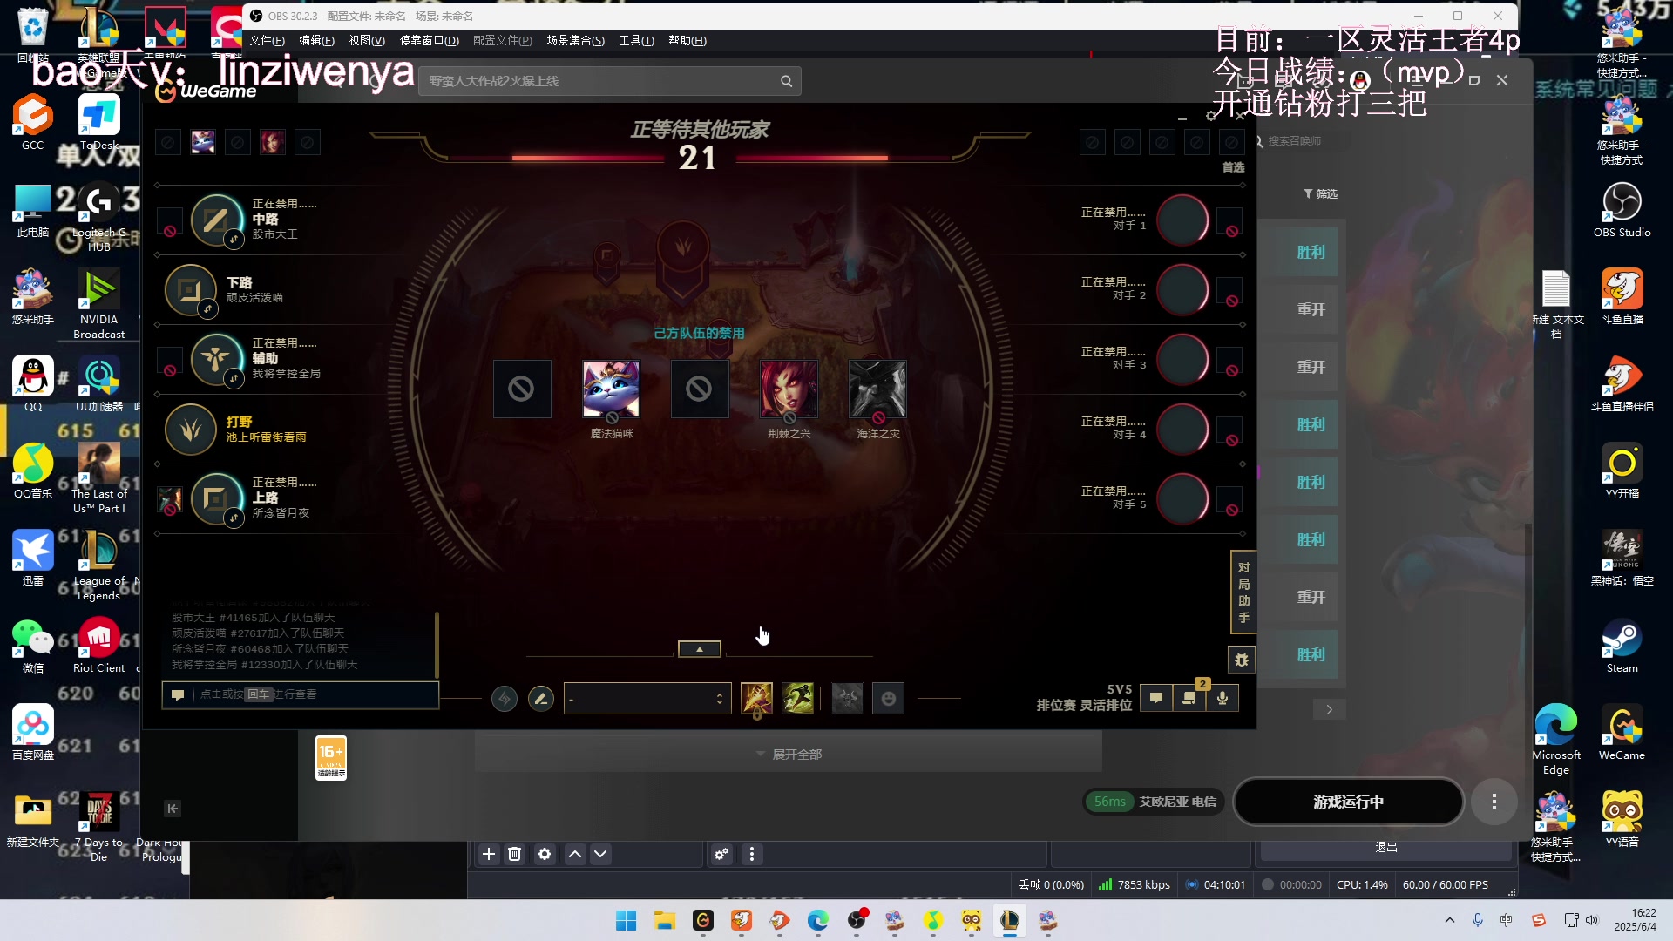The image size is (1673, 941).
Task: Open OBS three-dot mixer menu
Action: click(752, 855)
